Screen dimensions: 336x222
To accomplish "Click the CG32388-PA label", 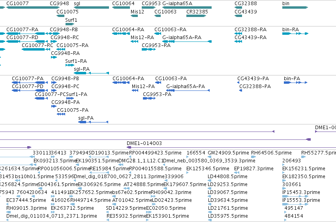I will (255, 87).
